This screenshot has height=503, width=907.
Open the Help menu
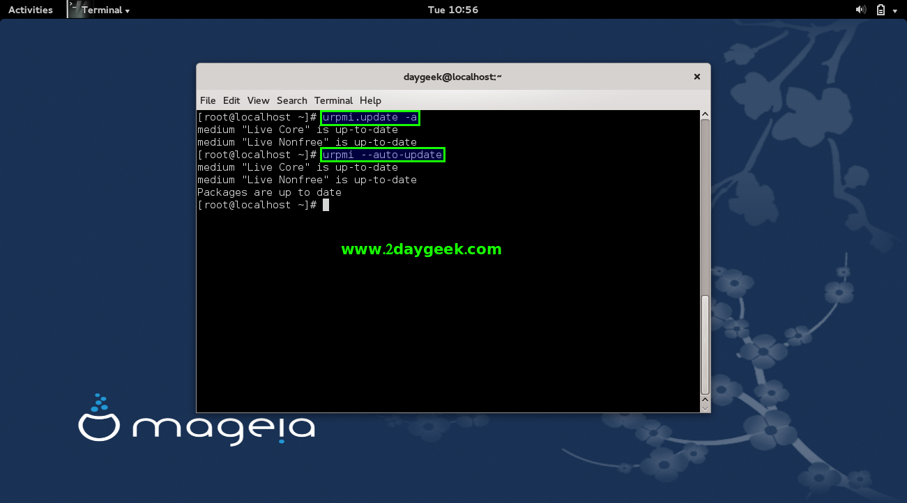pyautogui.click(x=370, y=100)
